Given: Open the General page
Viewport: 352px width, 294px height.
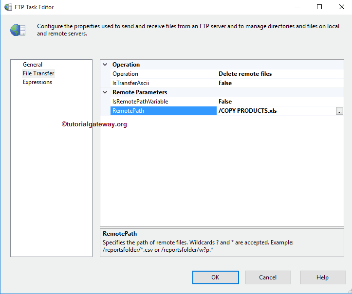Looking at the screenshot, I should pyautogui.click(x=33, y=65).
